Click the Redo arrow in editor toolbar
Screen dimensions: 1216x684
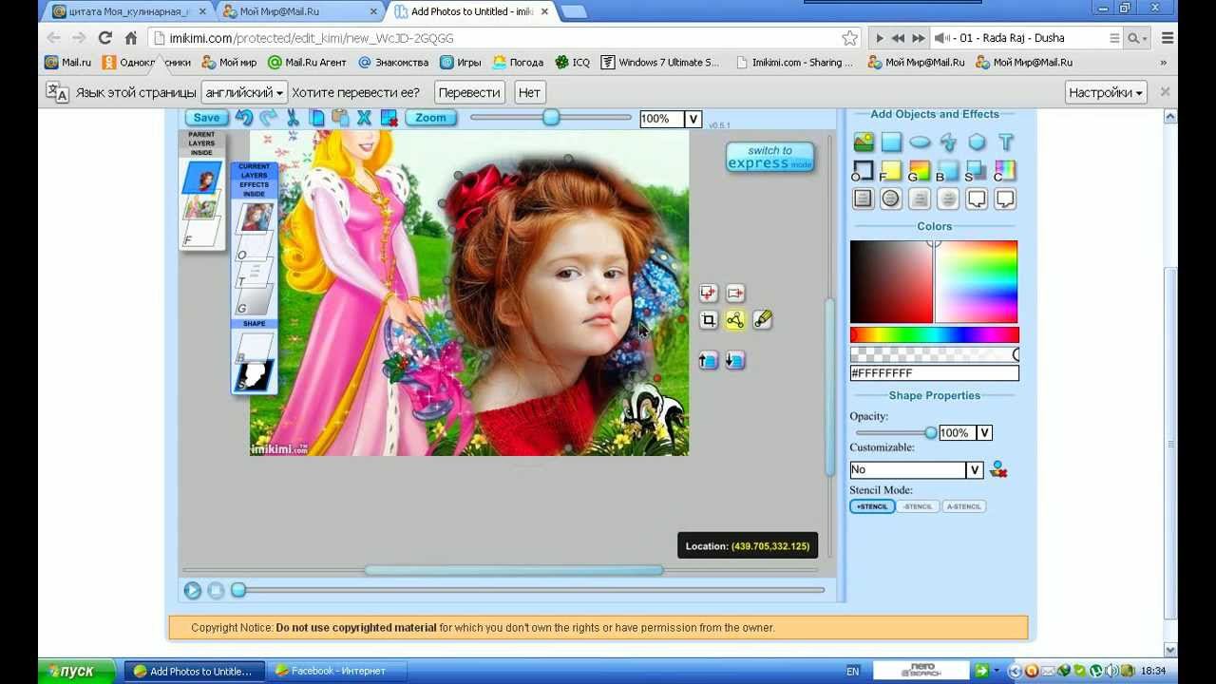pyautogui.click(x=269, y=118)
